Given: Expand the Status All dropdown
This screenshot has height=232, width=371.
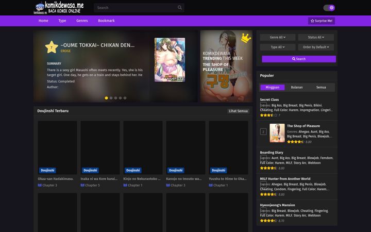Looking at the screenshot, I should [x=316, y=38].
